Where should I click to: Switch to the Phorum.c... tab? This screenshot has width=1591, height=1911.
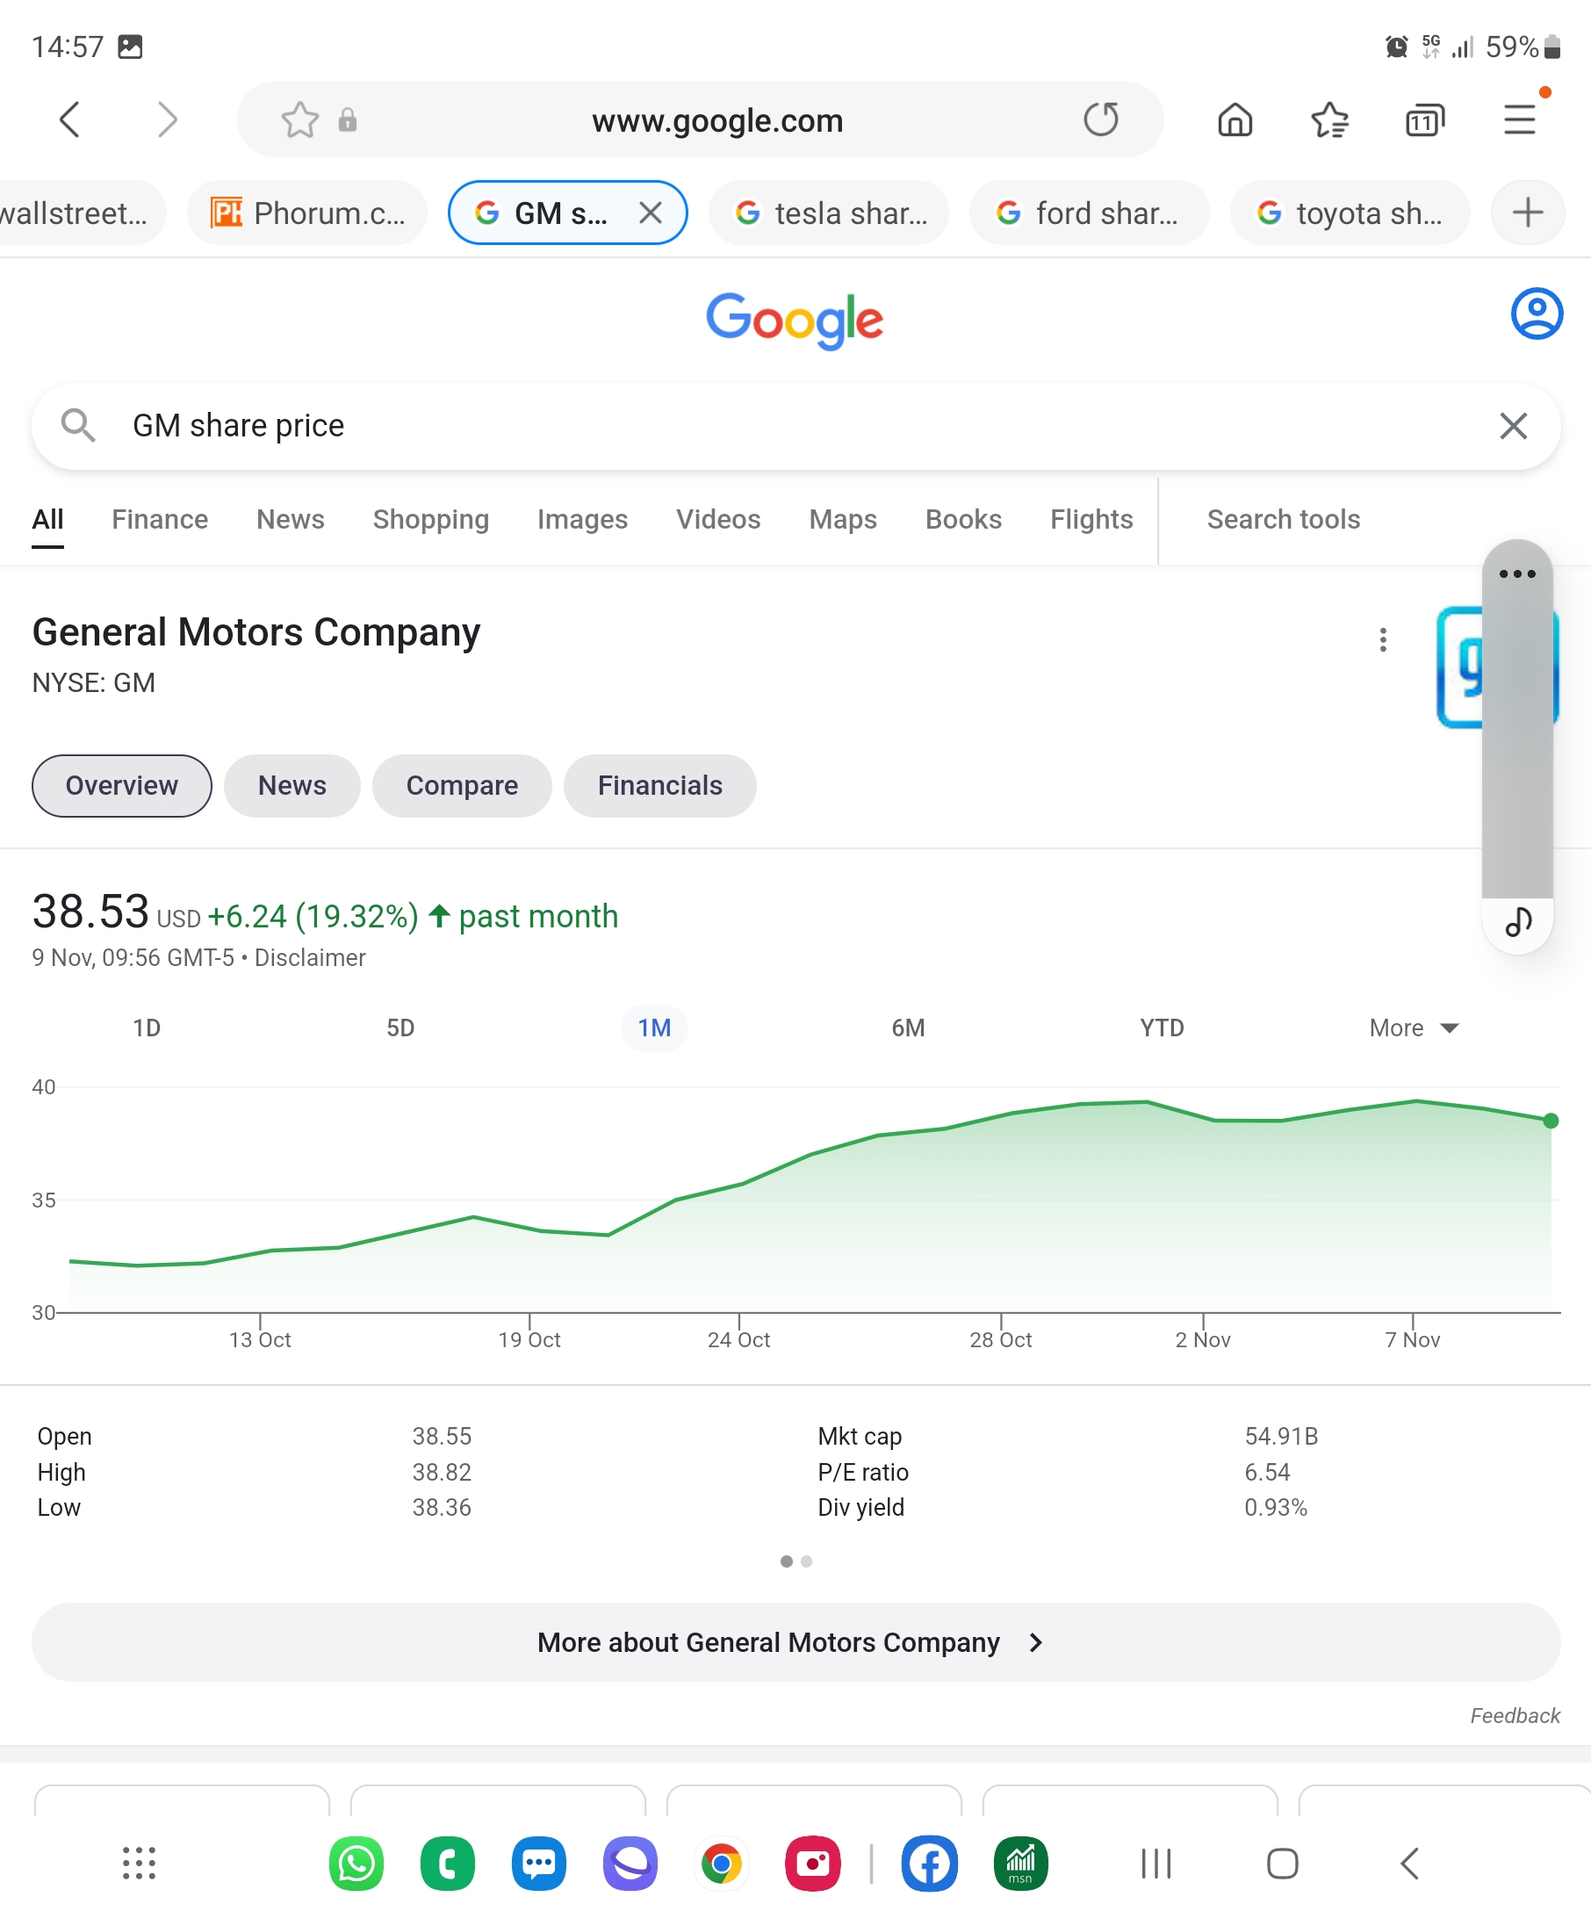tap(307, 213)
